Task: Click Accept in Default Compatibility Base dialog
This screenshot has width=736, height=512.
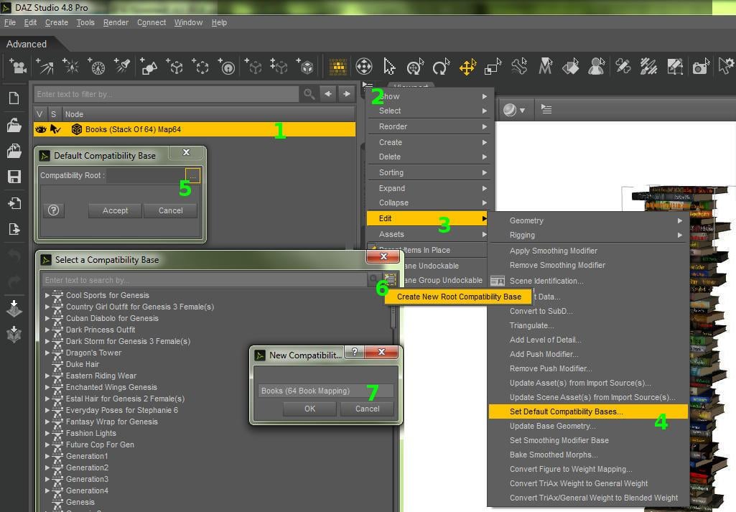Action: pyautogui.click(x=115, y=210)
